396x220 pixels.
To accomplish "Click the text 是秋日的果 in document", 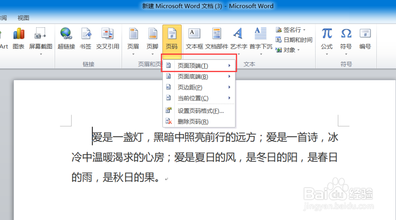I will pyautogui.click(x=128, y=177).
